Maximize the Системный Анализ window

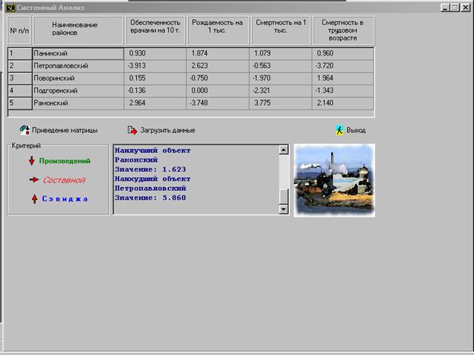[x=455, y=7]
